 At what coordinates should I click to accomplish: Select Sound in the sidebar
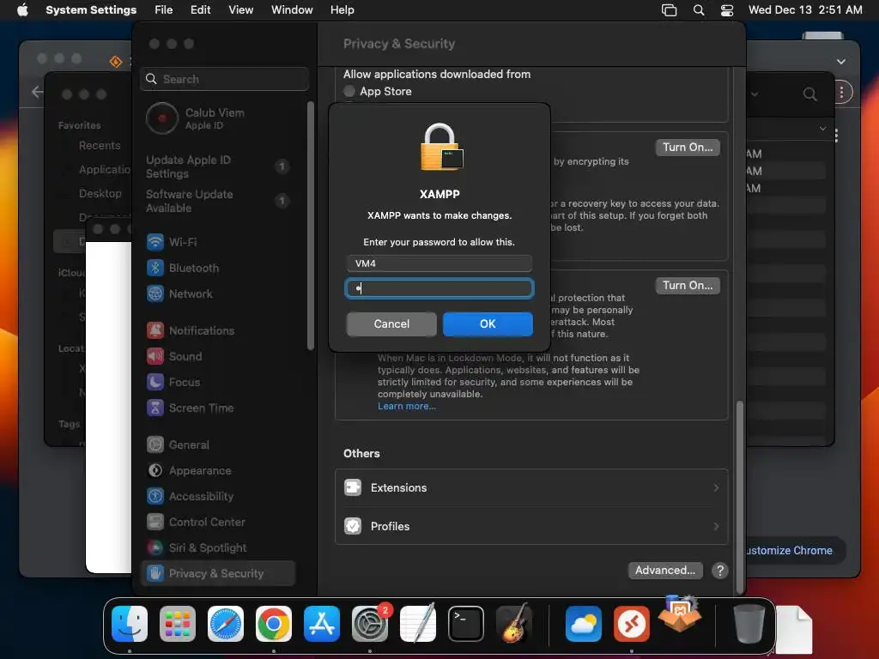217,356
